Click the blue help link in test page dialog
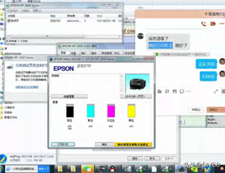The width and height of the screenshot is (225, 173). click(x=27, y=87)
